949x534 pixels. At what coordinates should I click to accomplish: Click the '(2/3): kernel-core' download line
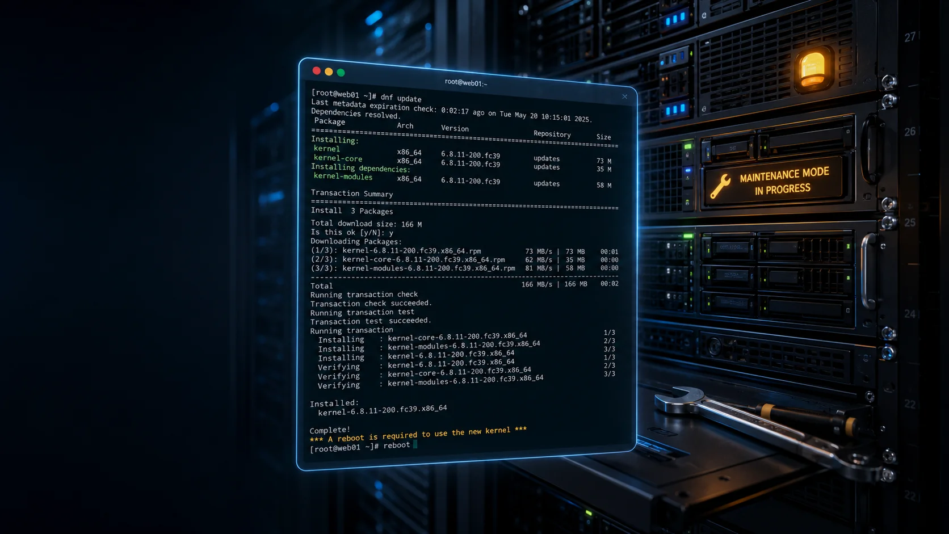point(464,259)
